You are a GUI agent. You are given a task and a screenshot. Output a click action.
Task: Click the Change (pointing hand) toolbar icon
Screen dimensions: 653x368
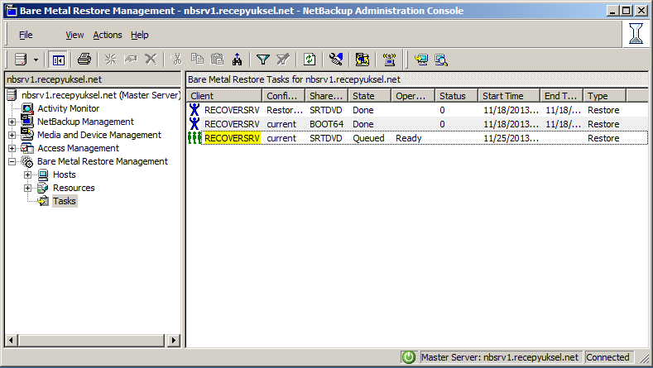131,60
